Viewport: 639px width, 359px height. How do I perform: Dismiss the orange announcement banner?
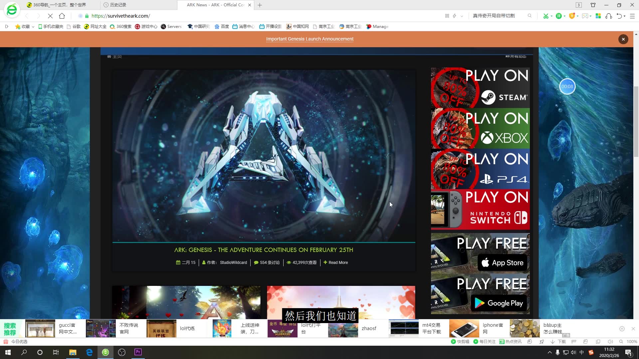tap(623, 39)
